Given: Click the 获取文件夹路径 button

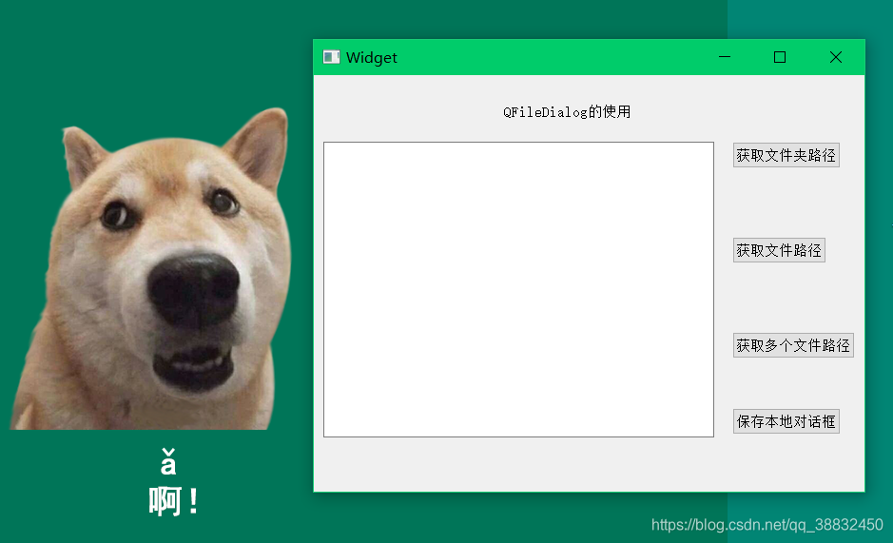Looking at the screenshot, I should click(x=786, y=155).
